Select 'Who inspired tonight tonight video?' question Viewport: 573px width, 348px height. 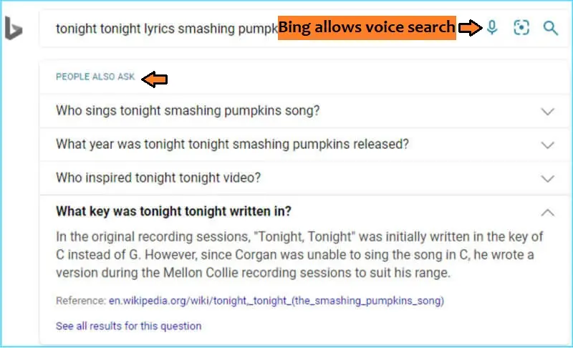158,178
